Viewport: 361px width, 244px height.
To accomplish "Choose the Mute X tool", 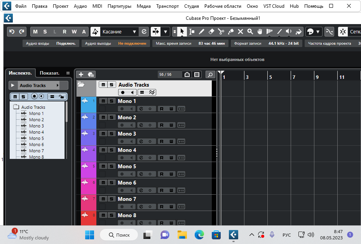I will pos(241,32).
